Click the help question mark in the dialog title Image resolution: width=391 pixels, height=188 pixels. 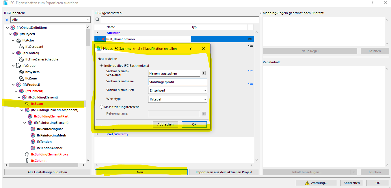click(191, 49)
